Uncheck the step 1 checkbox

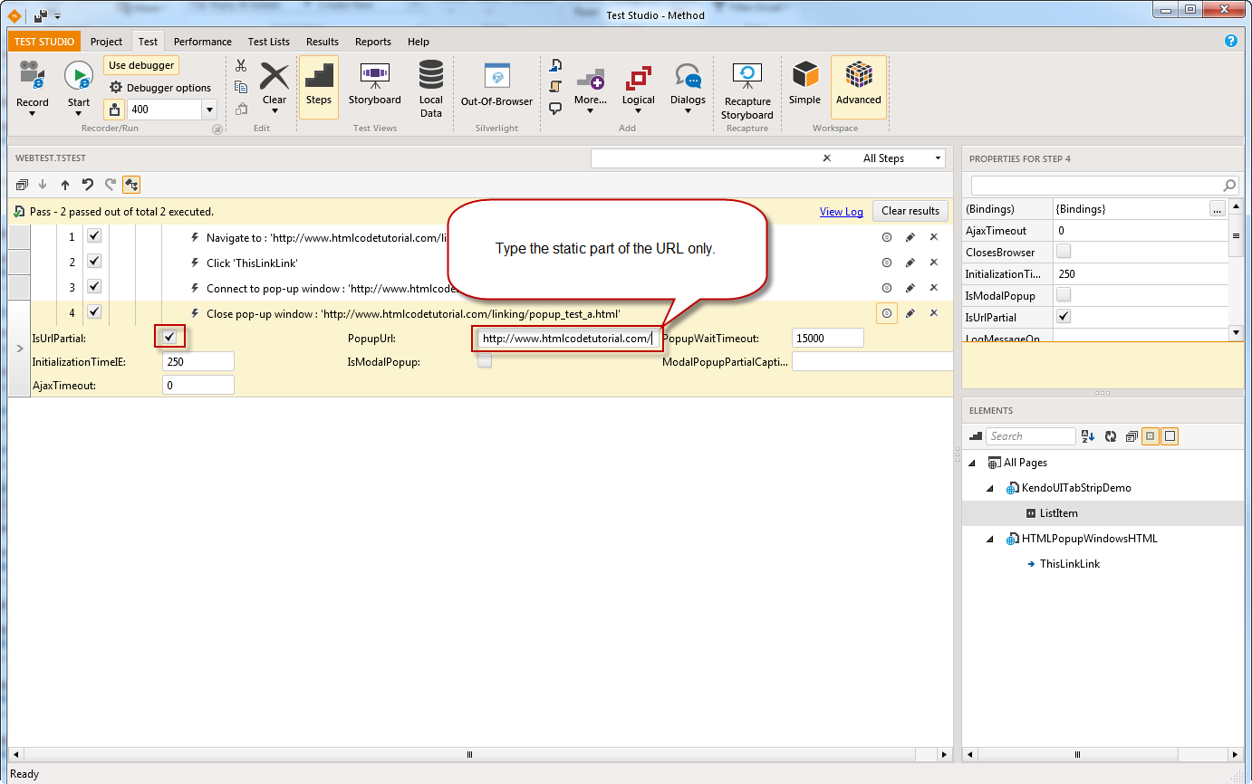(94, 236)
